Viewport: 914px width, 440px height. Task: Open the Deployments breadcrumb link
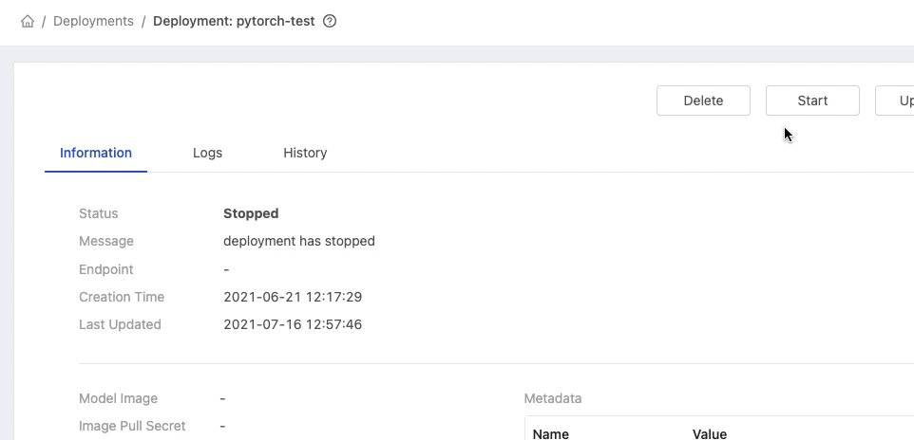[93, 22]
